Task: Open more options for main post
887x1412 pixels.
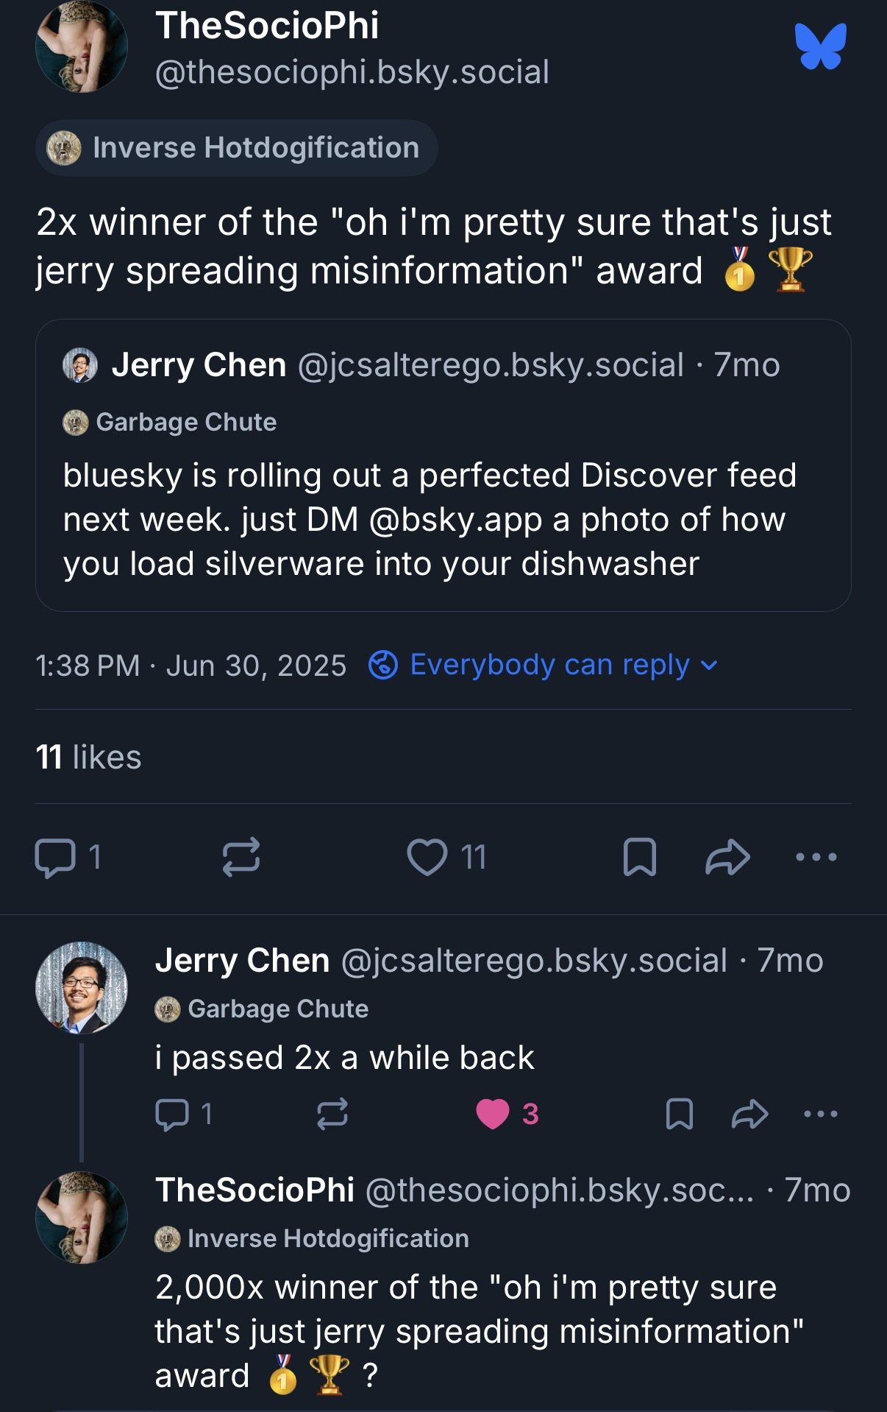Action: [x=816, y=857]
